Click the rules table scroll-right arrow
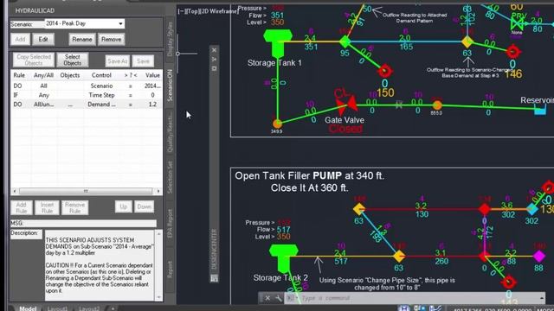Image resolution: width=554 pixels, height=311 pixels. pos(158,191)
